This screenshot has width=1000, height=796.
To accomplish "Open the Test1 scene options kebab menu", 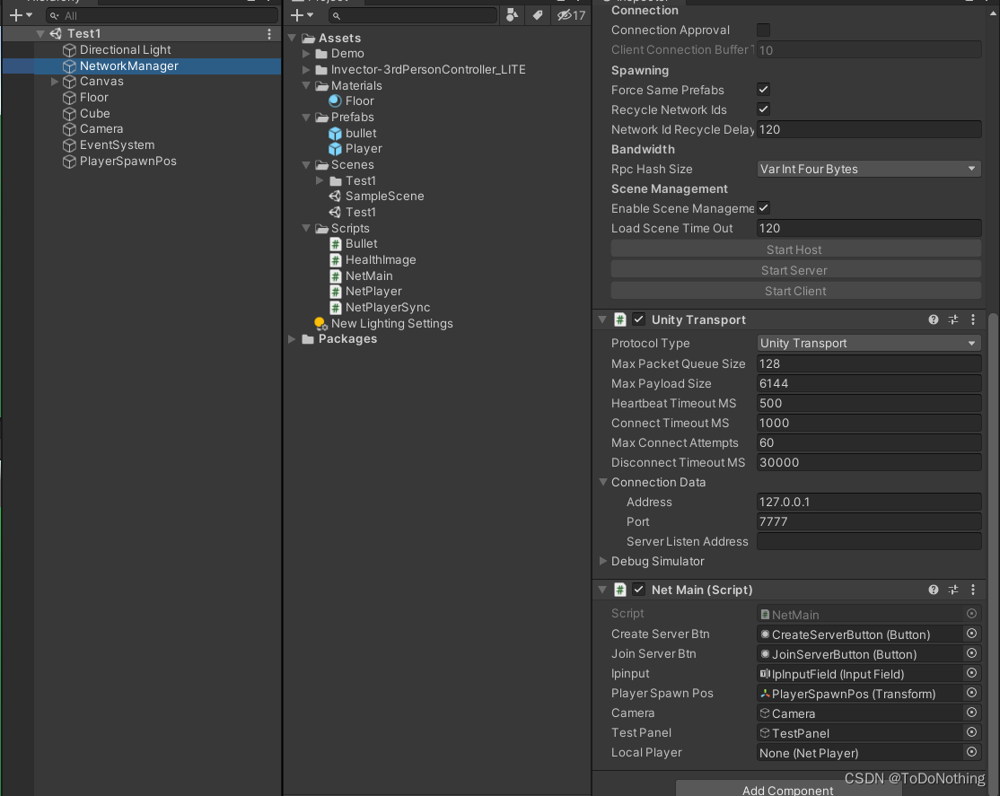I will pyautogui.click(x=269, y=34).
